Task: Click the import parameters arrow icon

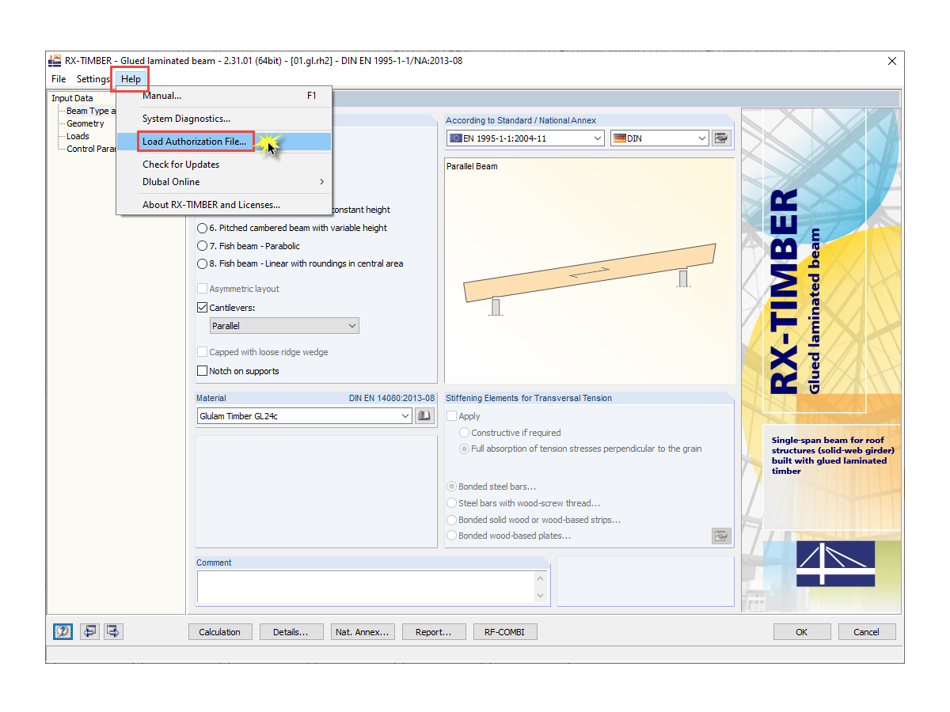Action: click(x=89, y=631)
